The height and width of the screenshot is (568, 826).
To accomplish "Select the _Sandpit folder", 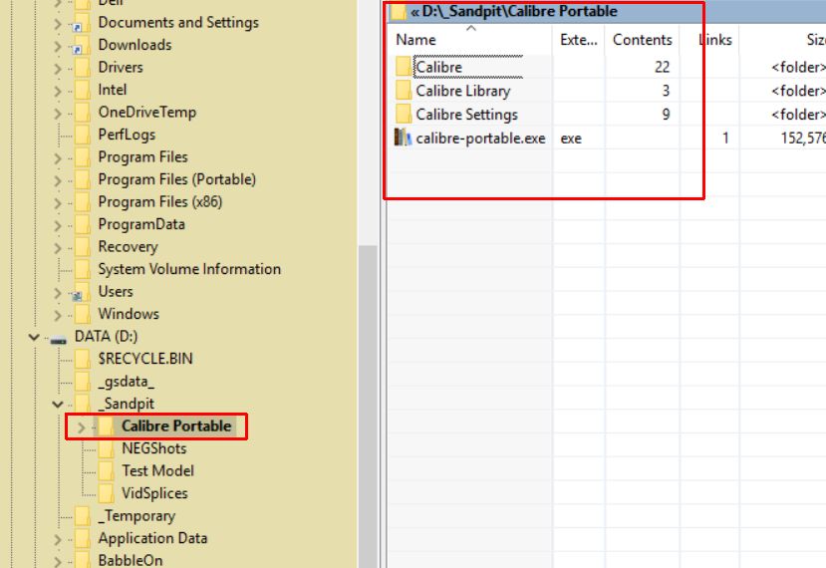I will [126, 404].
